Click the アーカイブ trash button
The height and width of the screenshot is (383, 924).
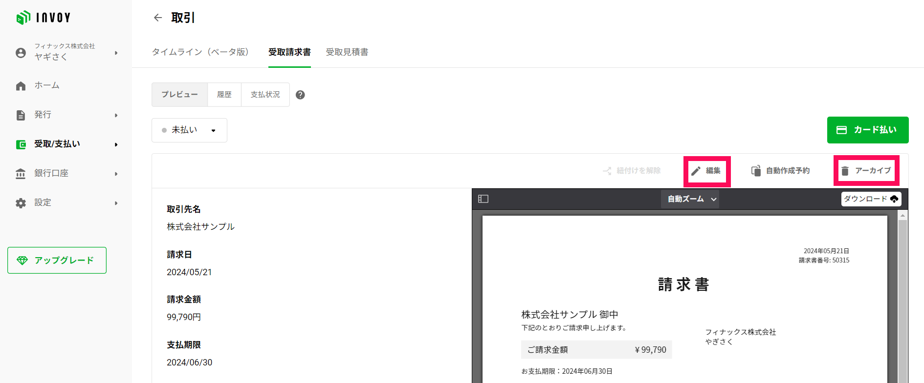pyautogui.click(x=866, y=171)
